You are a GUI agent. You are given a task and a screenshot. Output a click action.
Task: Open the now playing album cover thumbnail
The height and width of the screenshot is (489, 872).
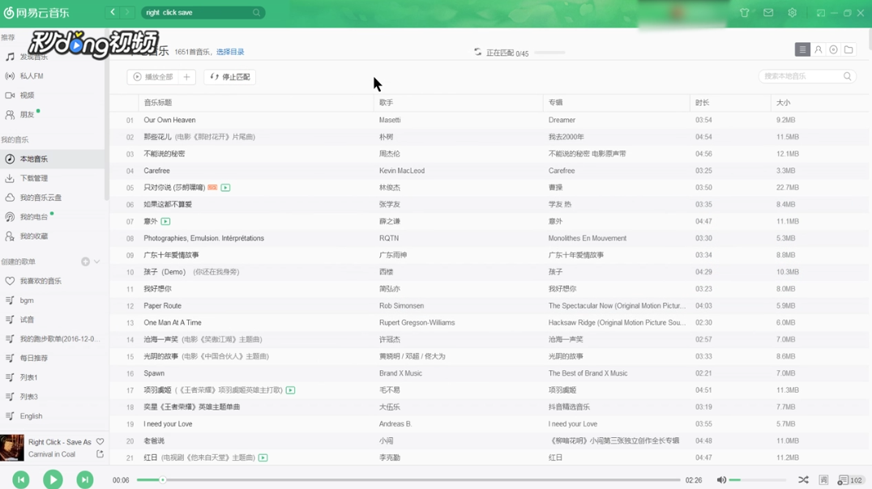tap(12, 448)
